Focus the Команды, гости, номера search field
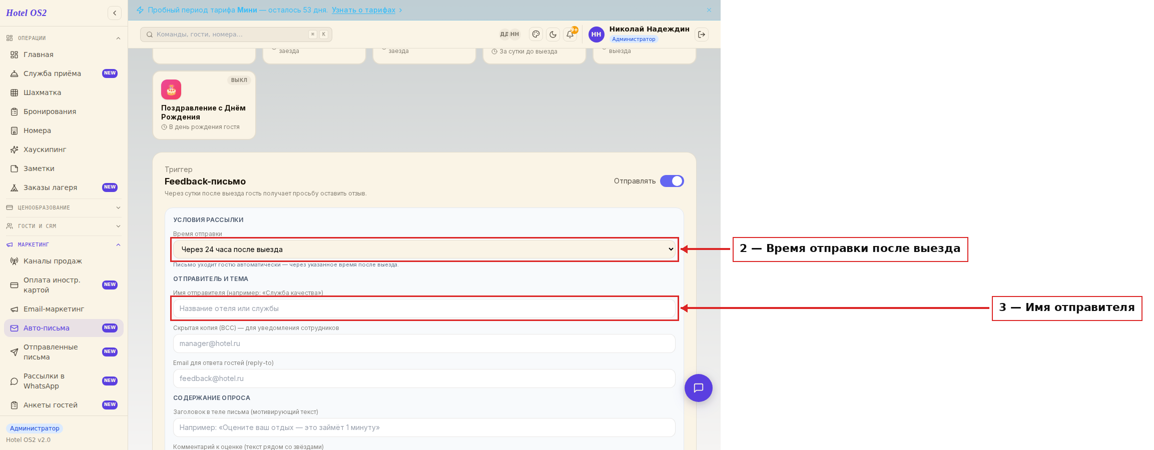The width and height of the screenshot is (1154, 450). pyautogui.click(x=236, y=34)
